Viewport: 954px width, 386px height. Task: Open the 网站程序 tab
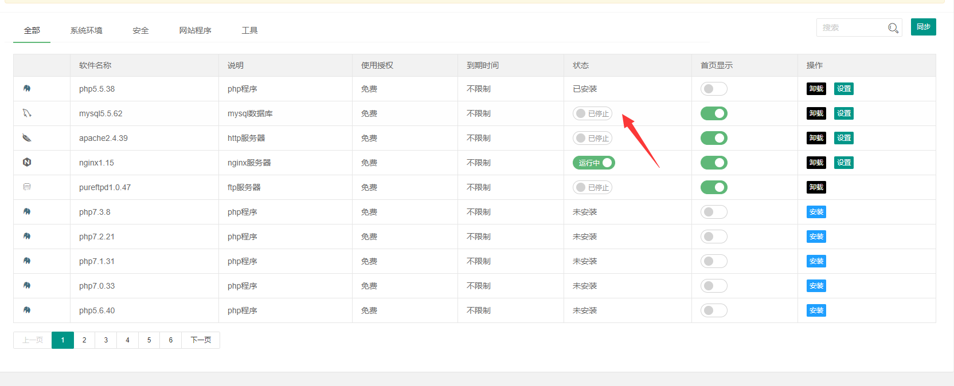click(195, 30)
